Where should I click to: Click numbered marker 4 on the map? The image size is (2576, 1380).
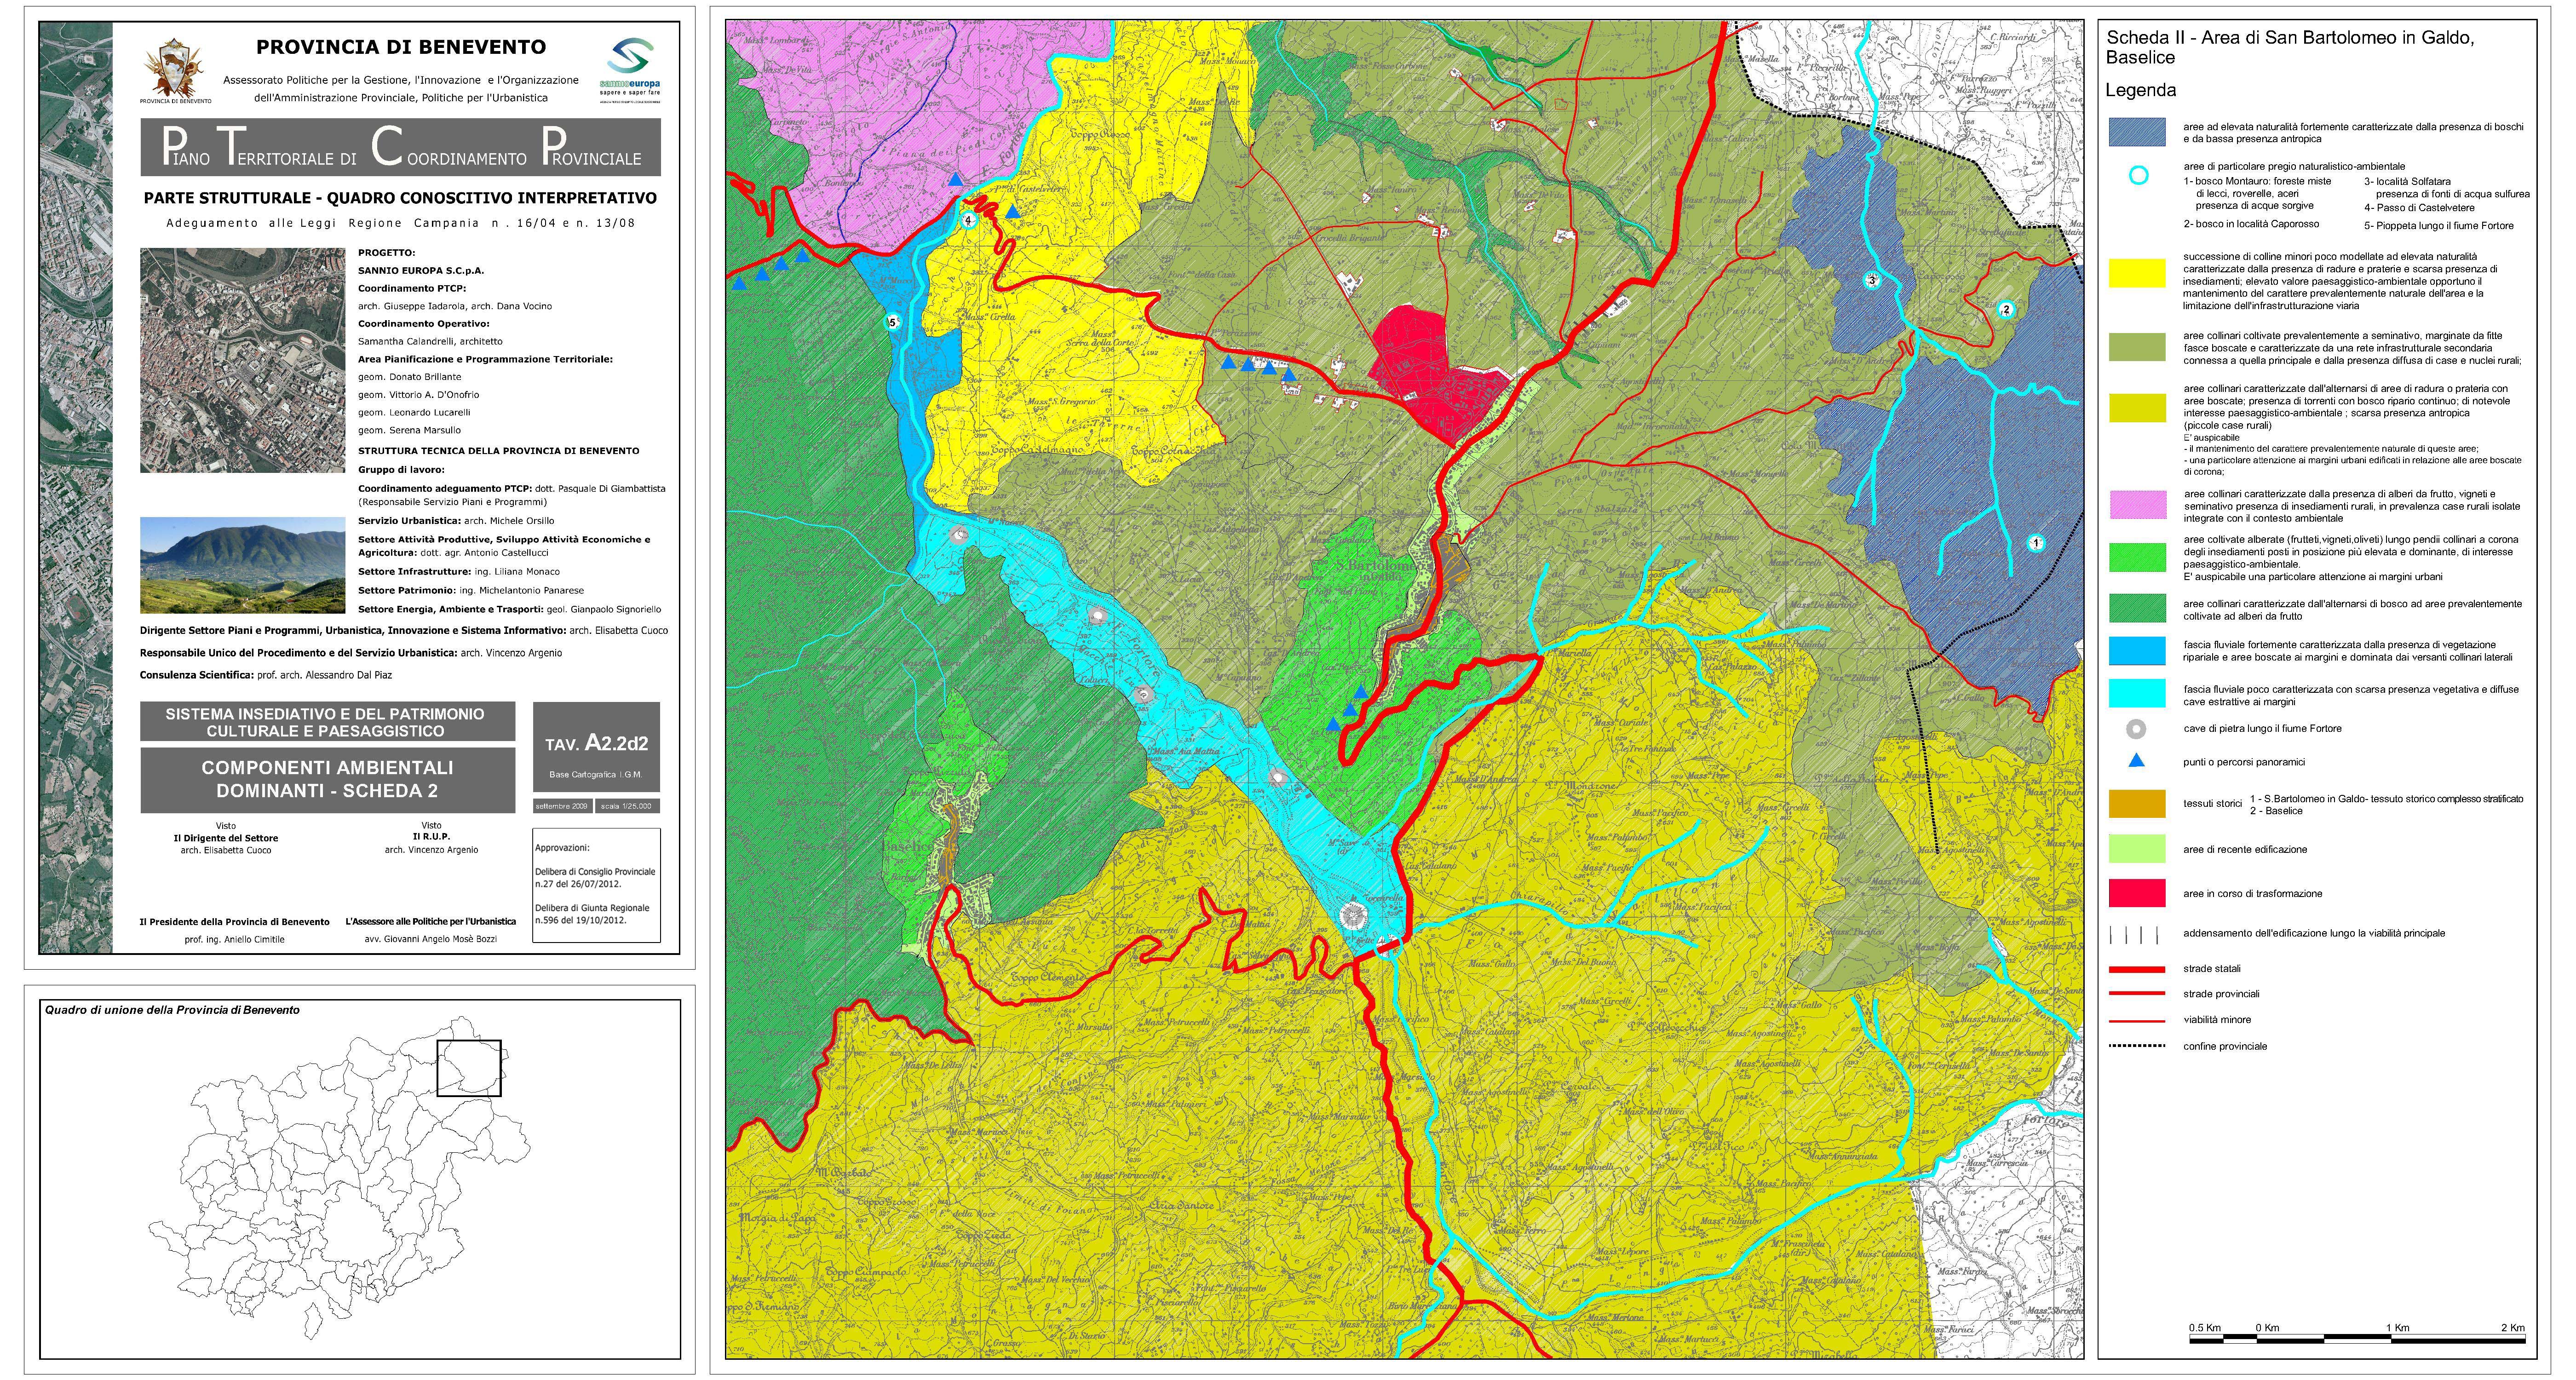pos(968,220)
